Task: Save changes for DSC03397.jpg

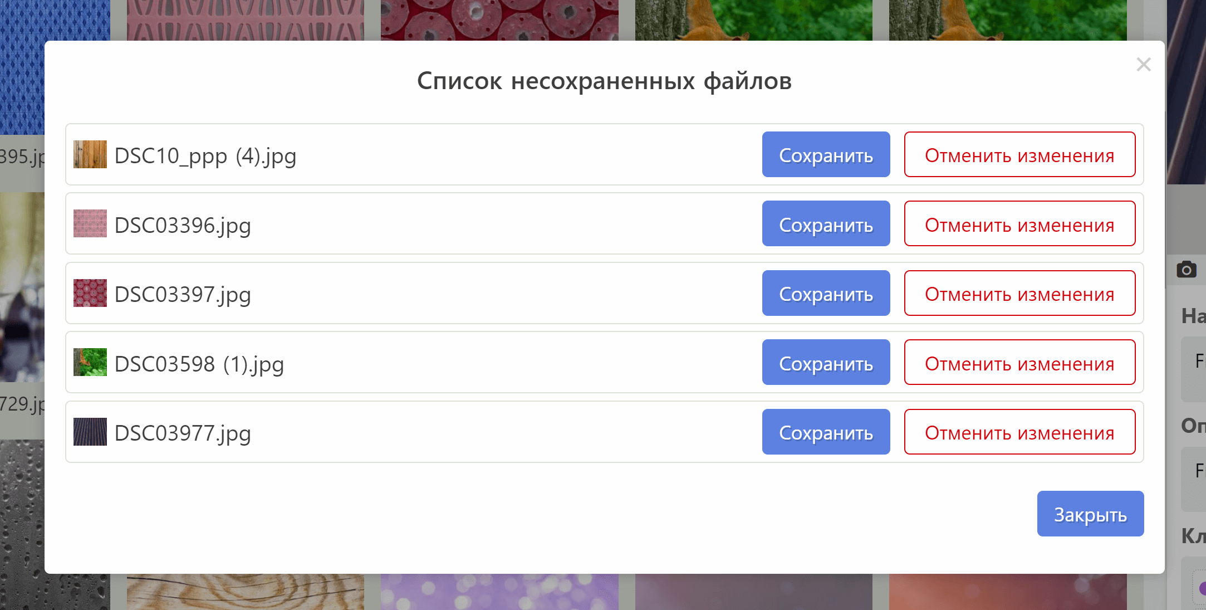Action: 826,293
